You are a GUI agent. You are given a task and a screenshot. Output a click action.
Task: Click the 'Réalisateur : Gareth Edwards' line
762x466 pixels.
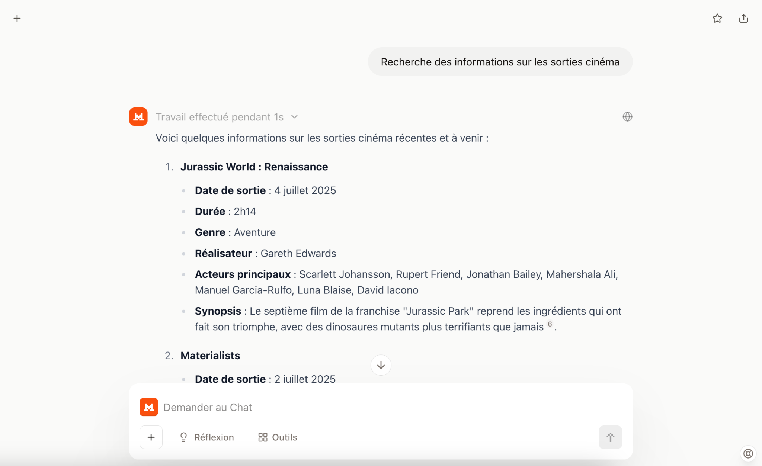click(x=265, y=253)
